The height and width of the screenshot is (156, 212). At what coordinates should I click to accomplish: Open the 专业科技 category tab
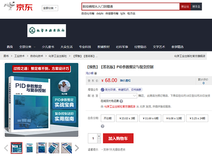pos(85,47)
